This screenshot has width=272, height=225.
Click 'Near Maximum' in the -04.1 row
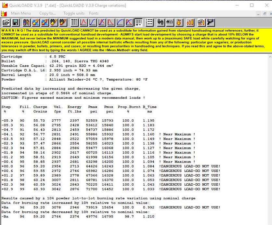tap(177, 134)
